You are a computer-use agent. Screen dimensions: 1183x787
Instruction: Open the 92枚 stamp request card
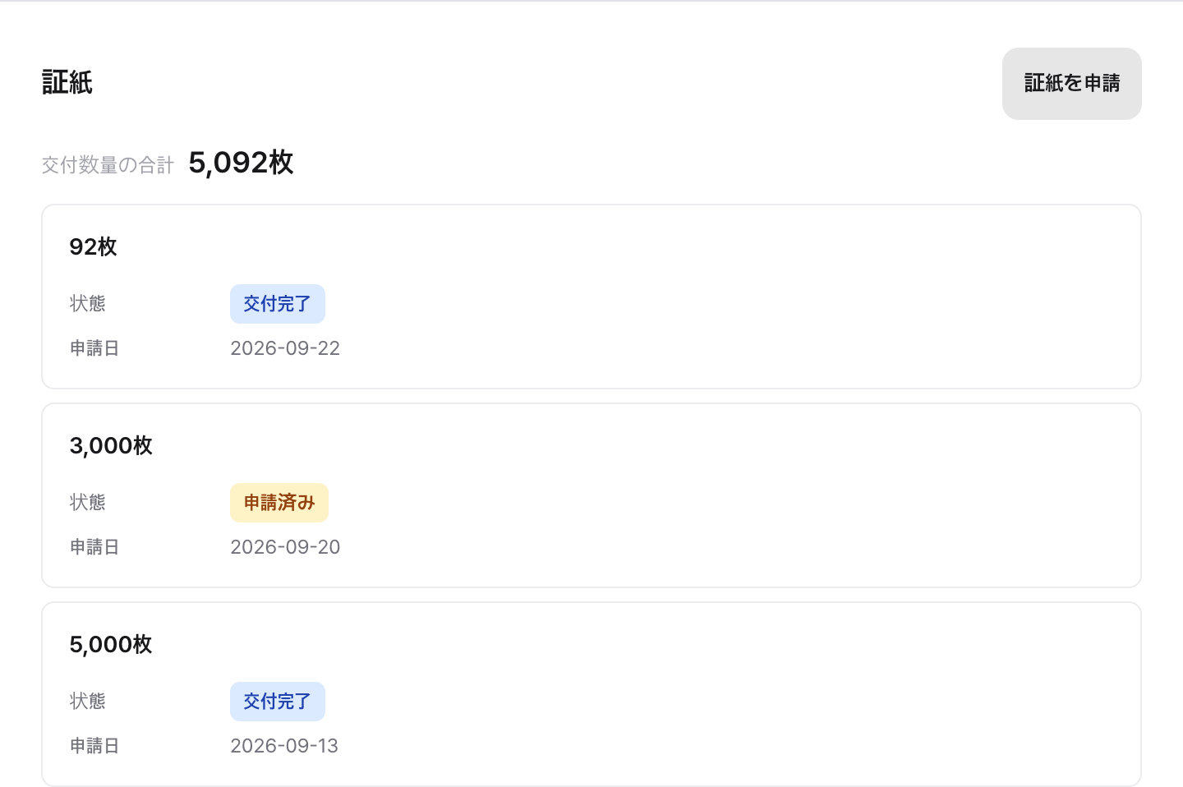pyautogui.click(x=591, y=297)
